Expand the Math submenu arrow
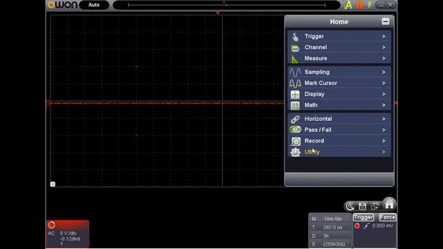Screen dimensions: 443x249 click(383, 105)
